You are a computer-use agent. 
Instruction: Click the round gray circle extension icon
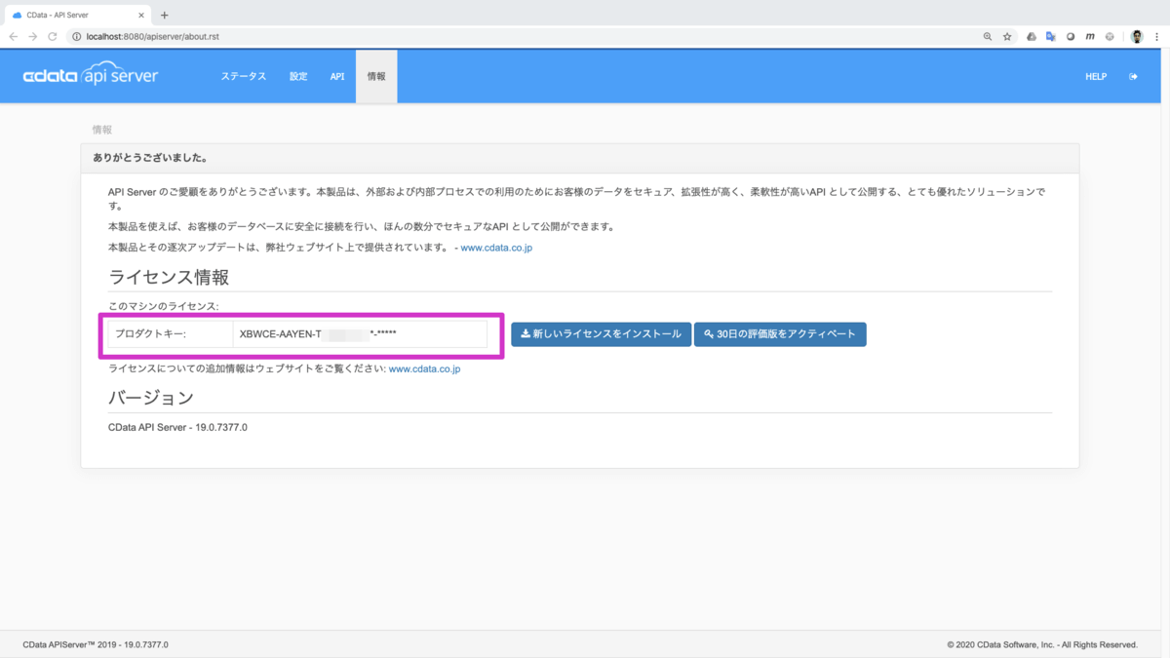[x=1071, y=36]
